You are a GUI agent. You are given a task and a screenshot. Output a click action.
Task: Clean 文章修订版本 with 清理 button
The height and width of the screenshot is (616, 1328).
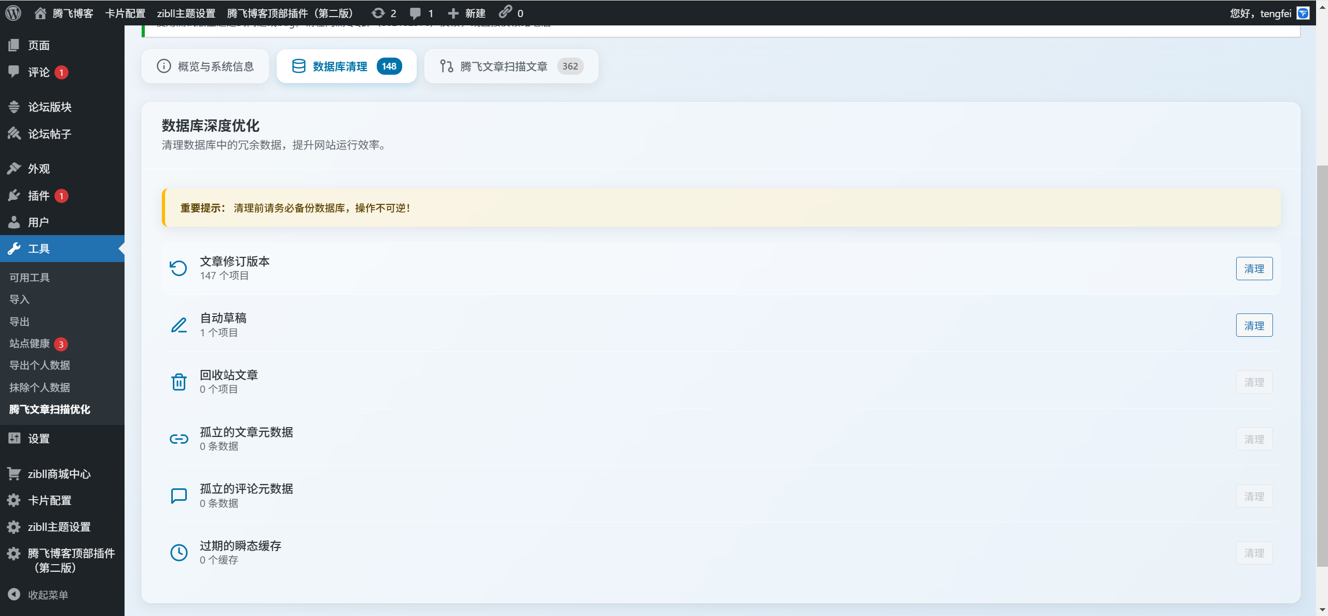click(x=1254, y=269)
